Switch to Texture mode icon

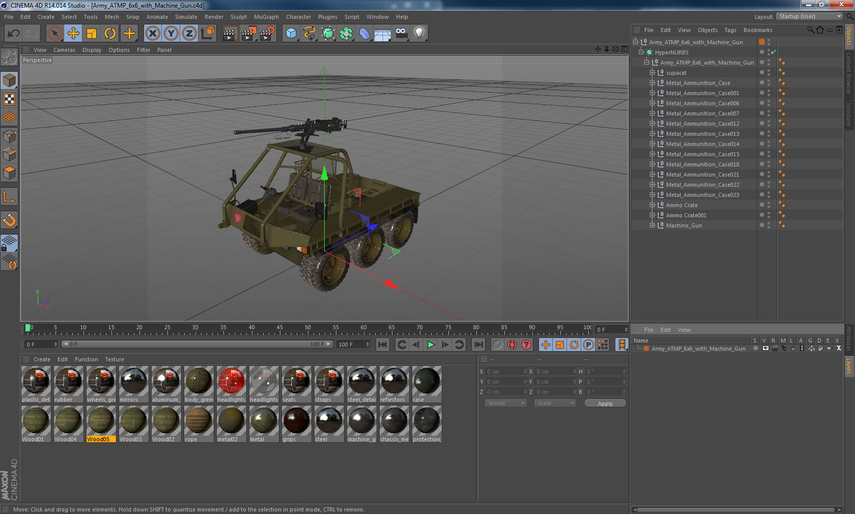[9, 99]
